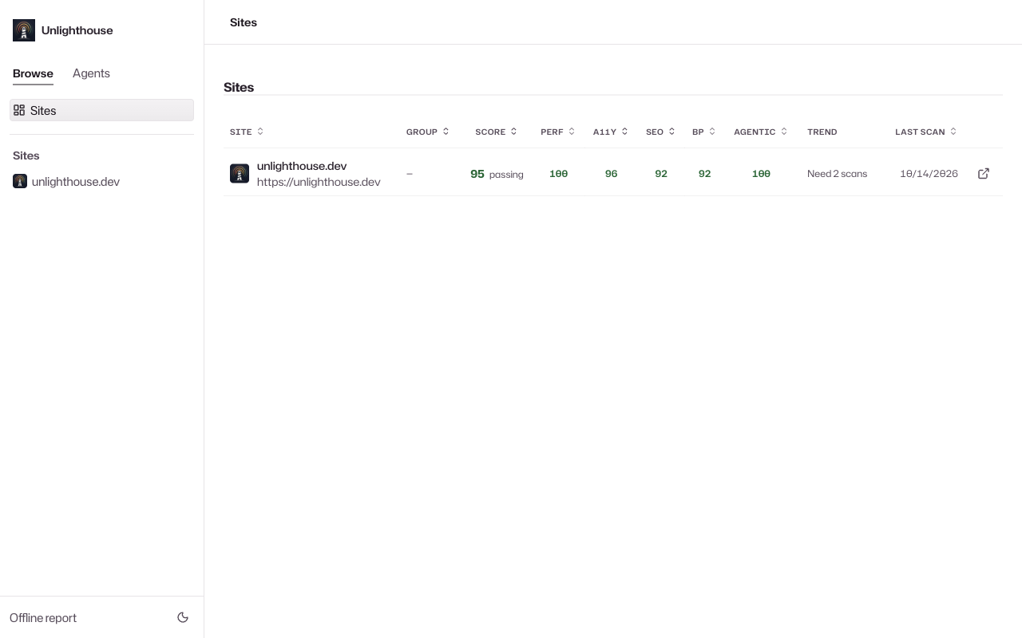The width and height of the screenshot is (1022, 638).
Task: Click the Unlighthouse title in sidebar
Action: (x=77, y=30)
